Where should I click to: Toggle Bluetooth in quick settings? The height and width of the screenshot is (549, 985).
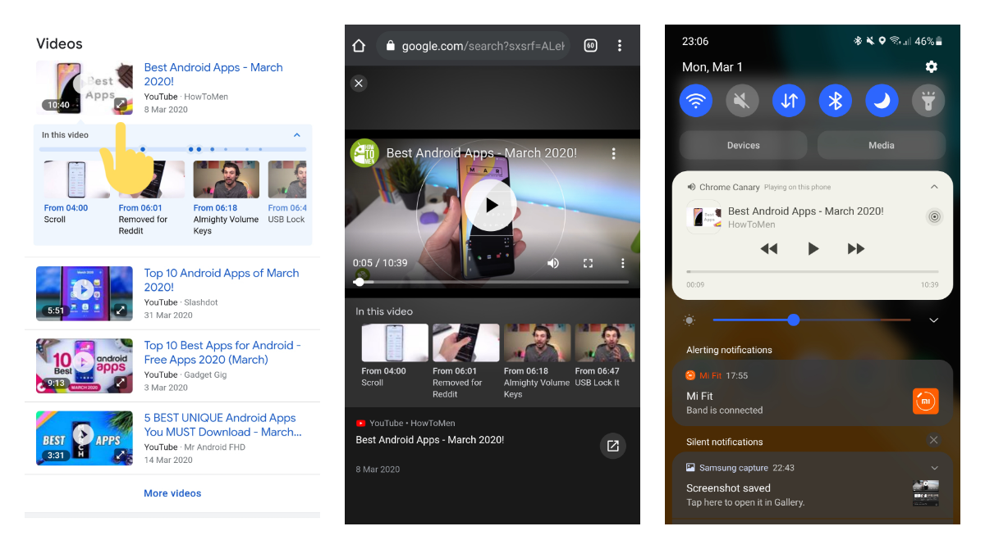(836, 101)
